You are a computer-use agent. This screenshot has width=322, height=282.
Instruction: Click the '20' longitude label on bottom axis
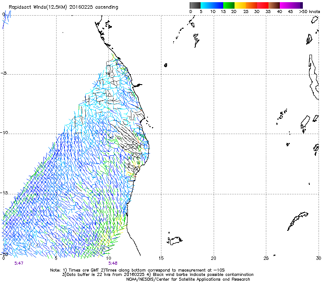tap(214, 258)
